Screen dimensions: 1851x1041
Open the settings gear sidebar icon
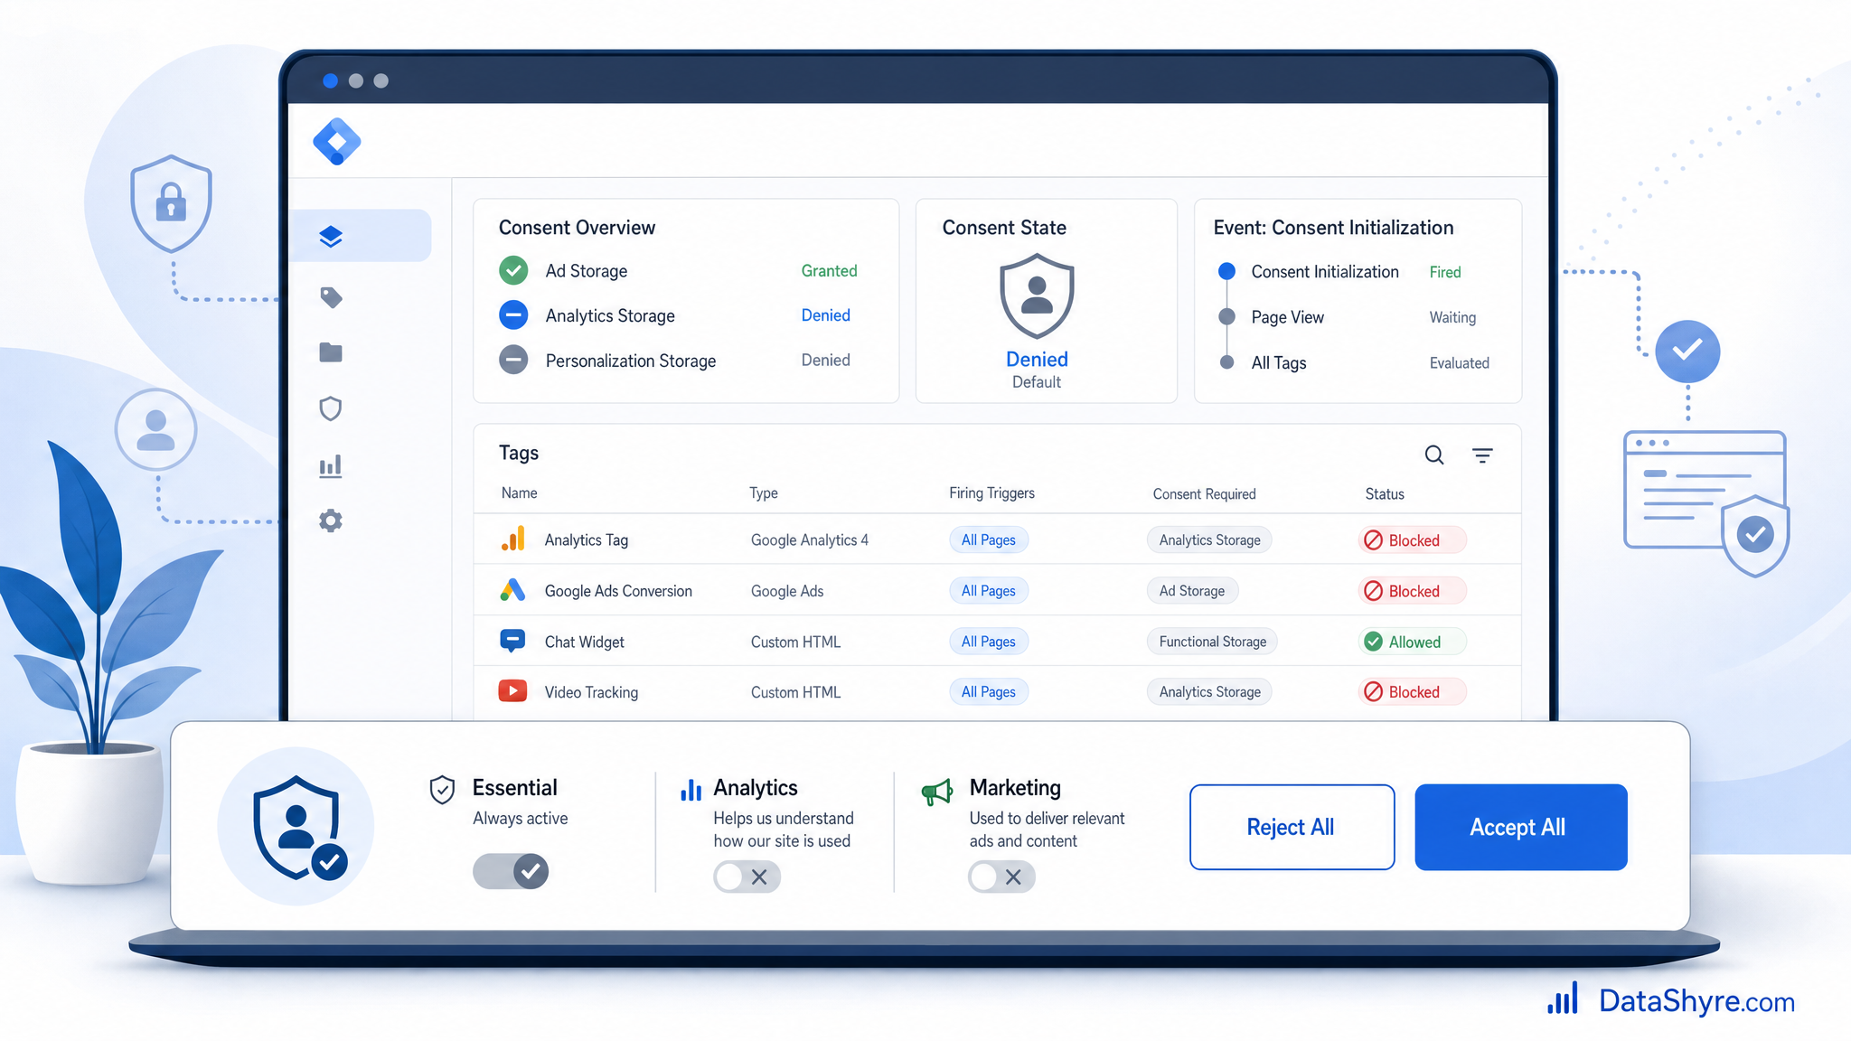tap(331, 520)
